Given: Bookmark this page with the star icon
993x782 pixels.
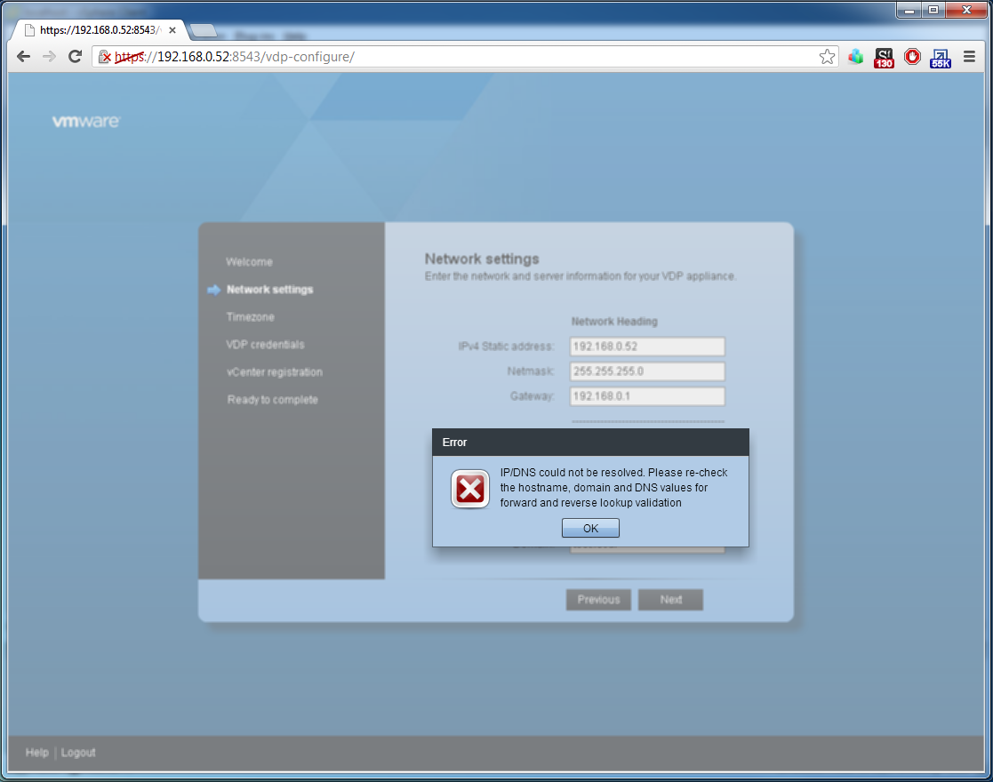Looking at the screenshot, I should (x=827, y=57).
